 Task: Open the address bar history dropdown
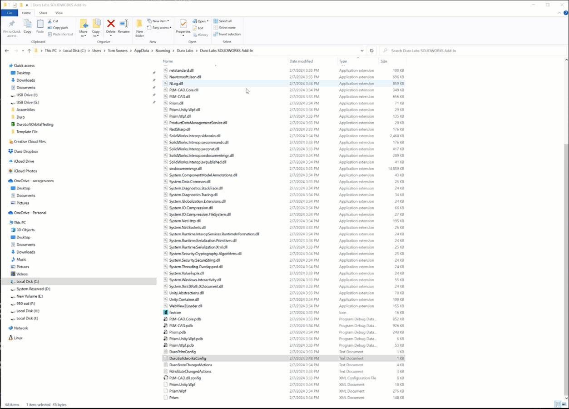click(x=362, y=50)
